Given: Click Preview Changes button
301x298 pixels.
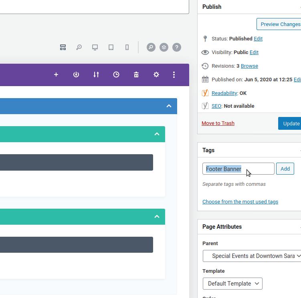Looking at the screenshot, I should click(279, 24).
